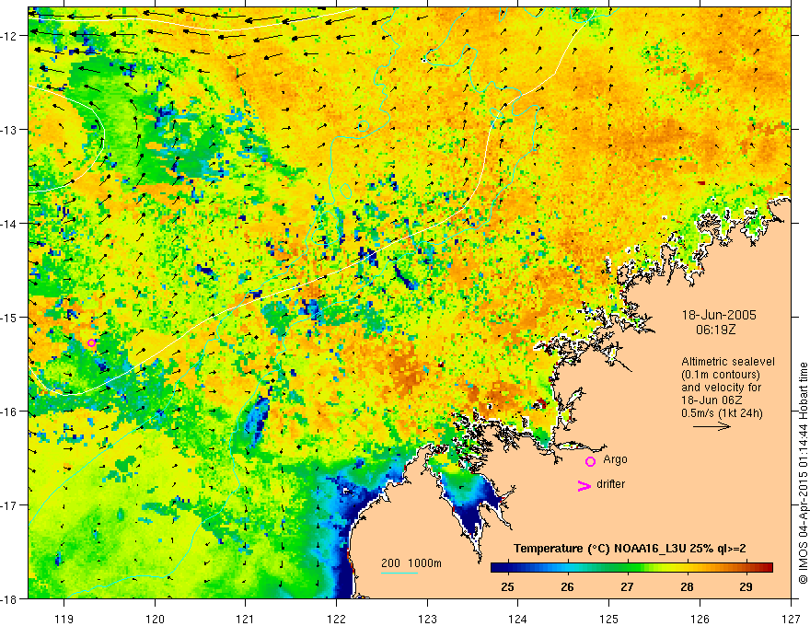This screenshot has height=626, width=810.
Task: Click longitude axis label 122
Action: click(x=336, y=619)
